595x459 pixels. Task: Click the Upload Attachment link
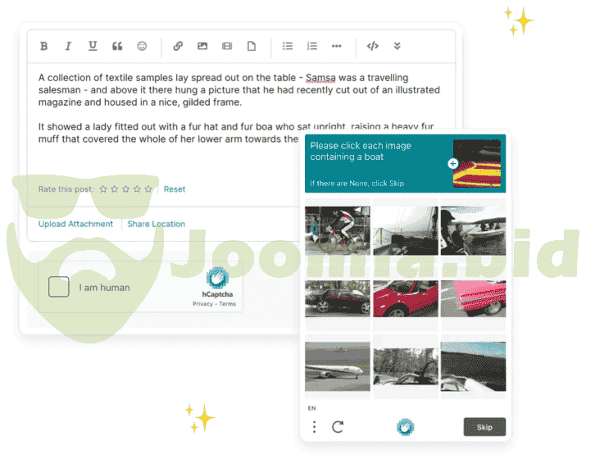coord(75,224)
